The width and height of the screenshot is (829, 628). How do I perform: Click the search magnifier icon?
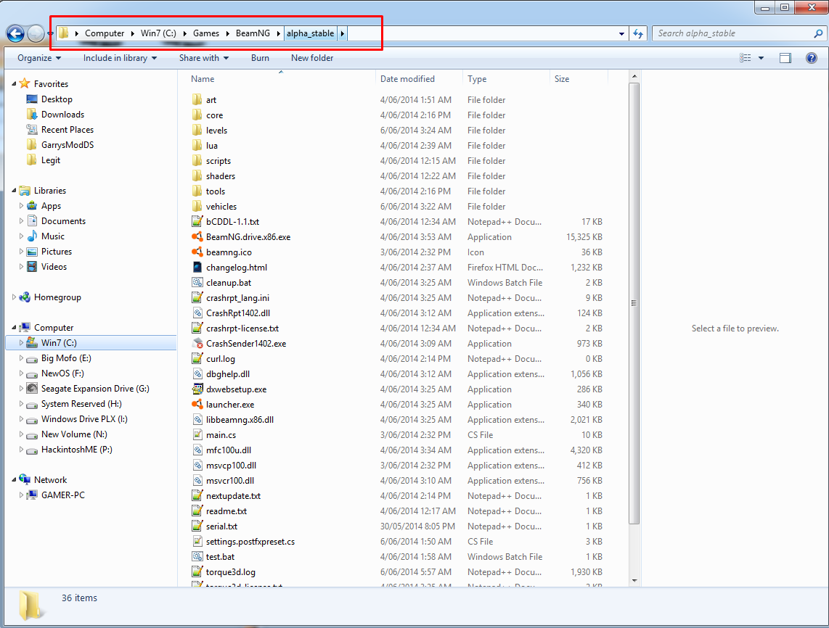818,33
